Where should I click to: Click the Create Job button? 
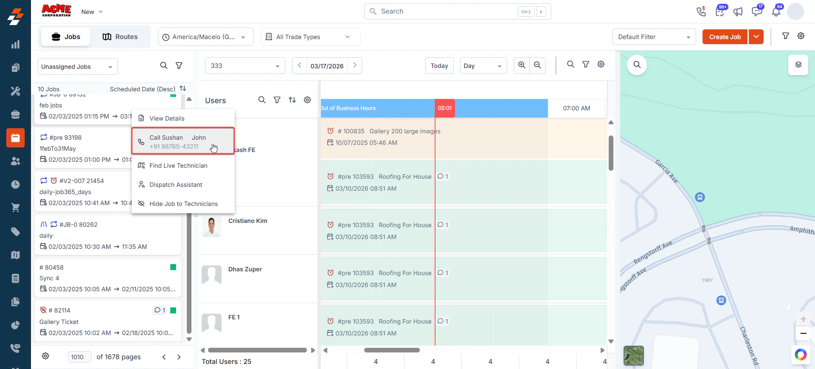(x=725, y=37)
